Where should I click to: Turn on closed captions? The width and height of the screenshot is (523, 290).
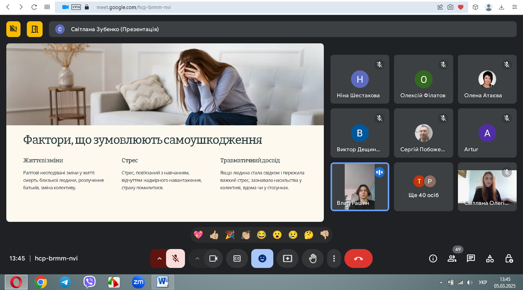pos(237,258)
